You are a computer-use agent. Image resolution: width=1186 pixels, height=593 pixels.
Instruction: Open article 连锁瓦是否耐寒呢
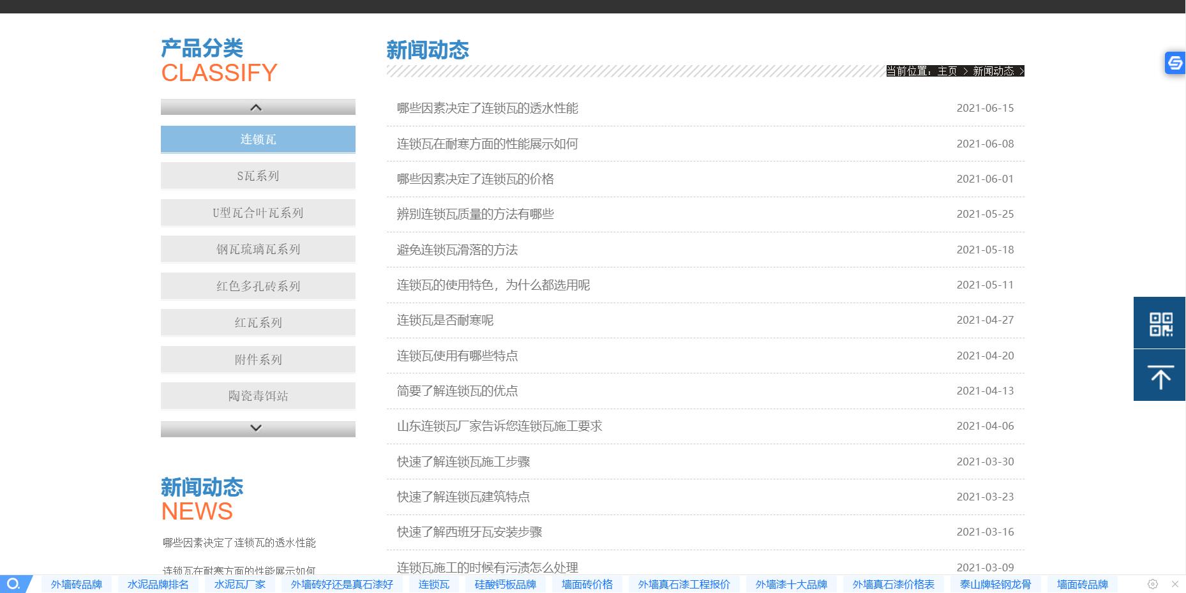pyautogui.click(x=446, y=320)
